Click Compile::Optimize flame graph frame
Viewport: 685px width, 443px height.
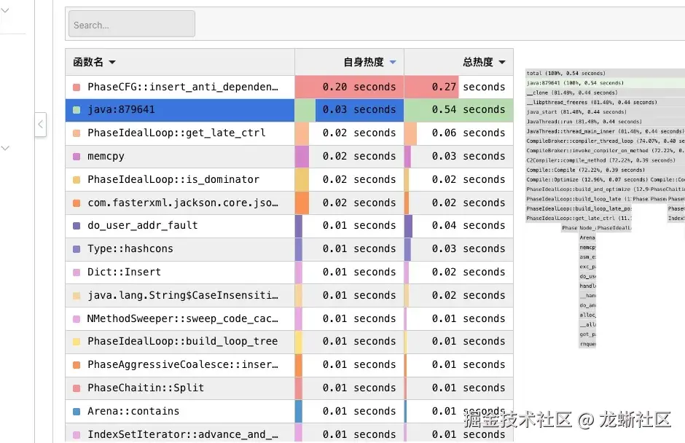(587, 179)
